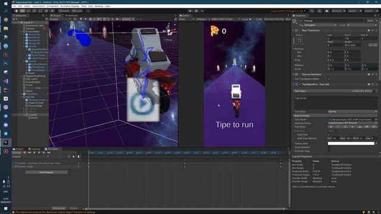Open the Assets menu
The image size is (381, 214).
coord(27,6)
